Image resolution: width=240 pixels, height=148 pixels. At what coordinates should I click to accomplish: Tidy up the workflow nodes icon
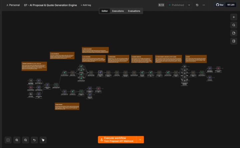coord(43,140)
